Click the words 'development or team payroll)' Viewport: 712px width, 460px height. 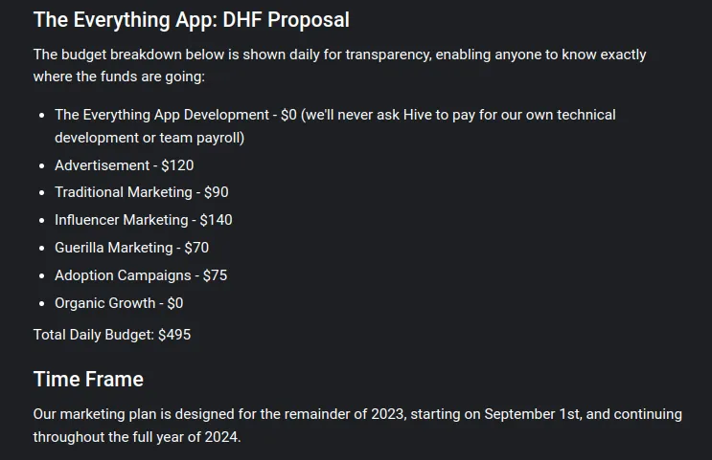[x=149, y=138]
